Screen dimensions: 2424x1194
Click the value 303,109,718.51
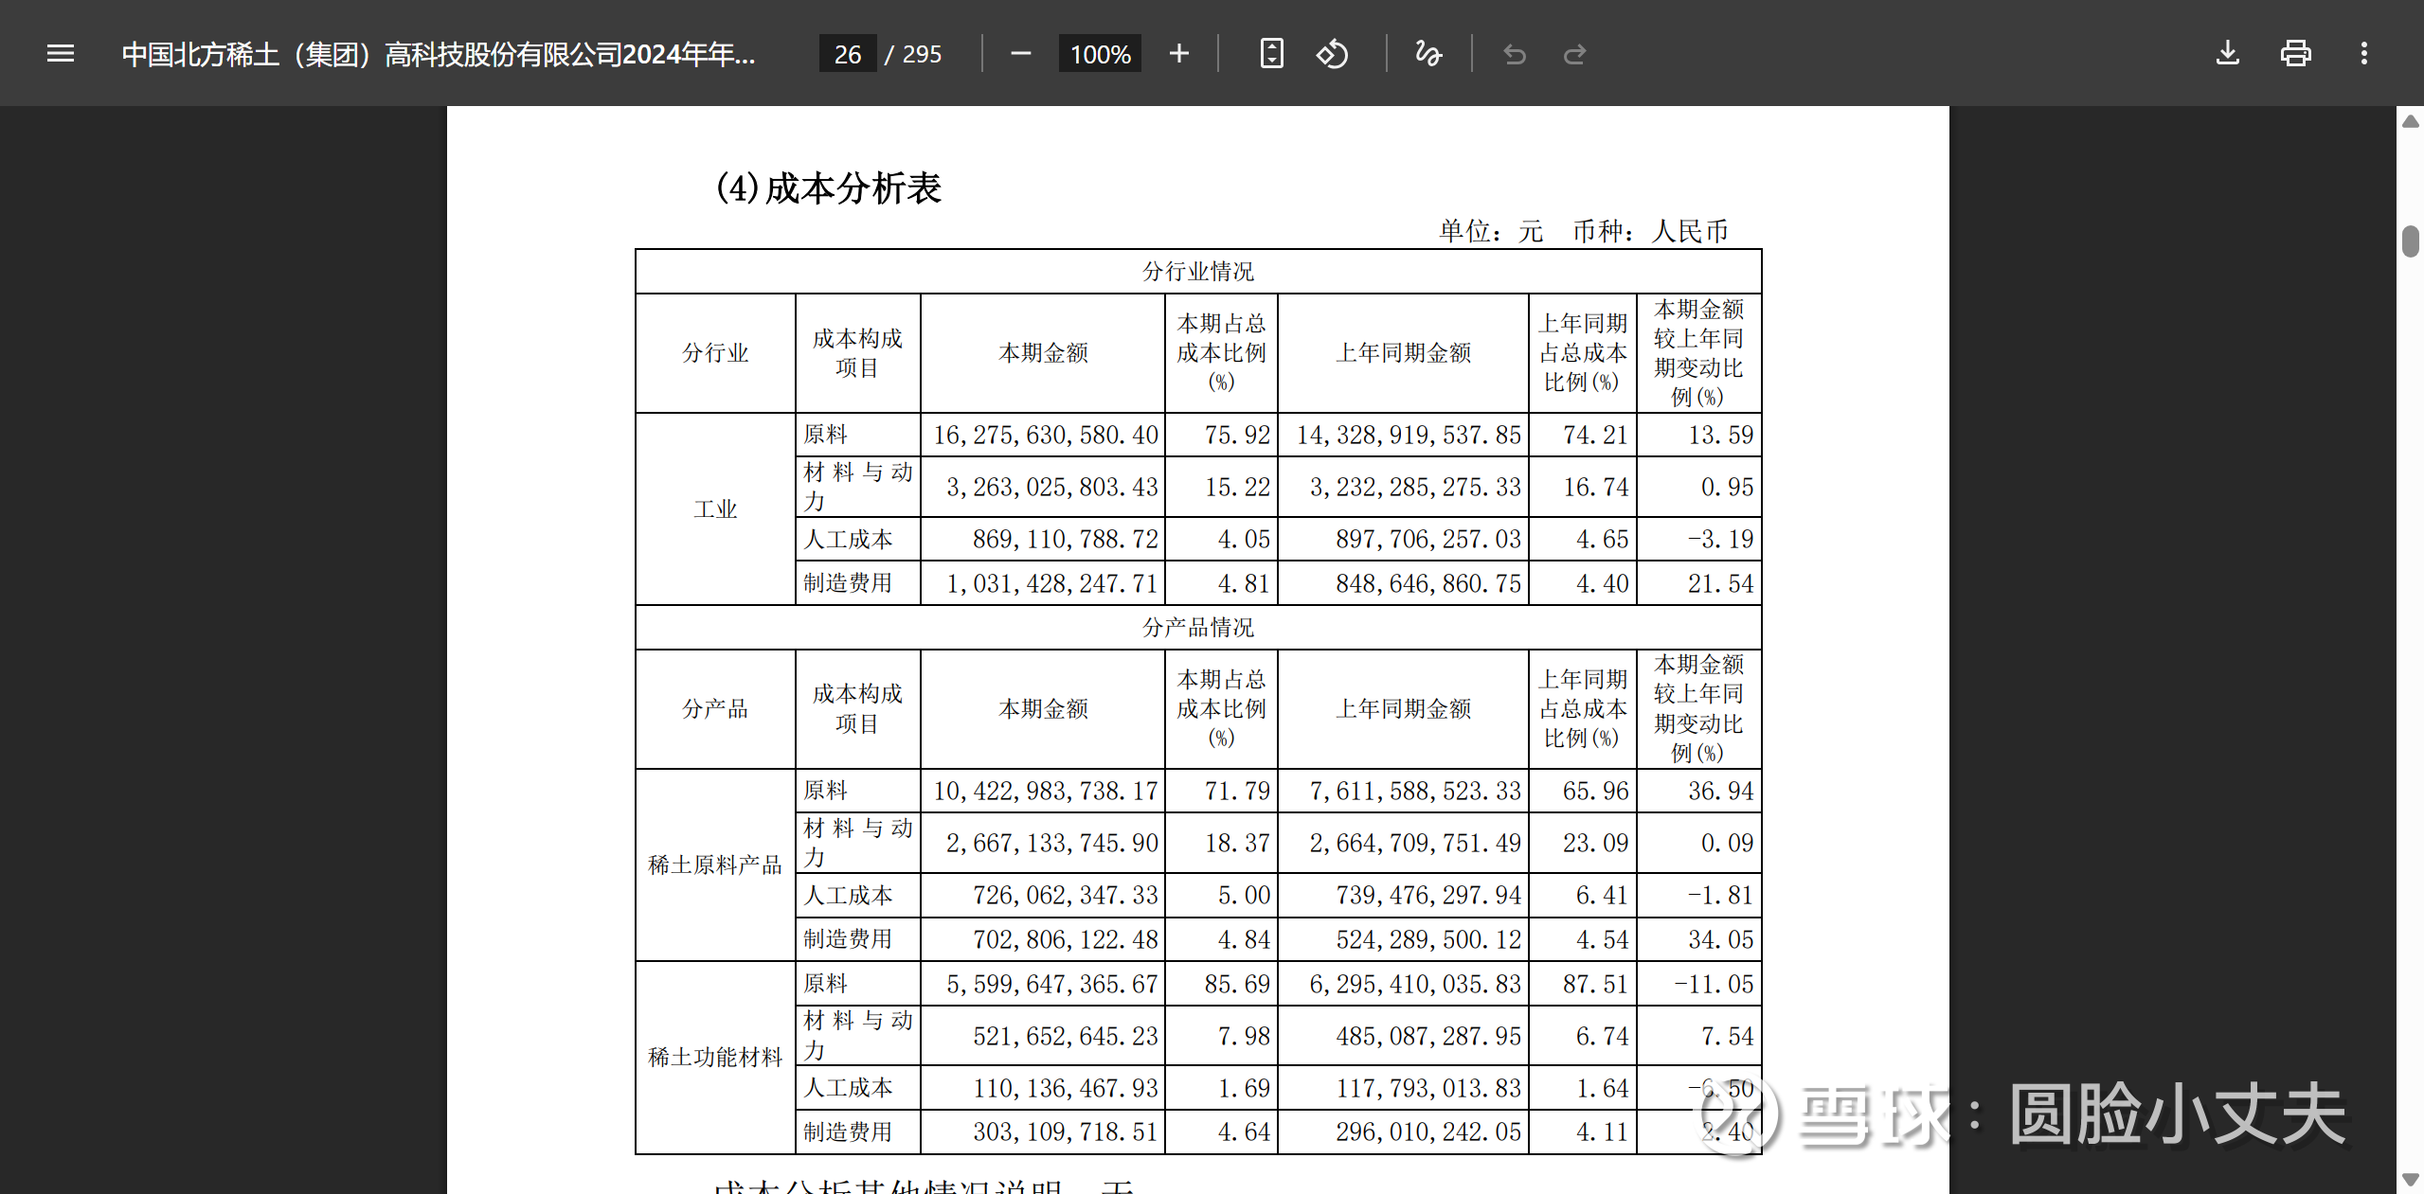[1065, 1132]
